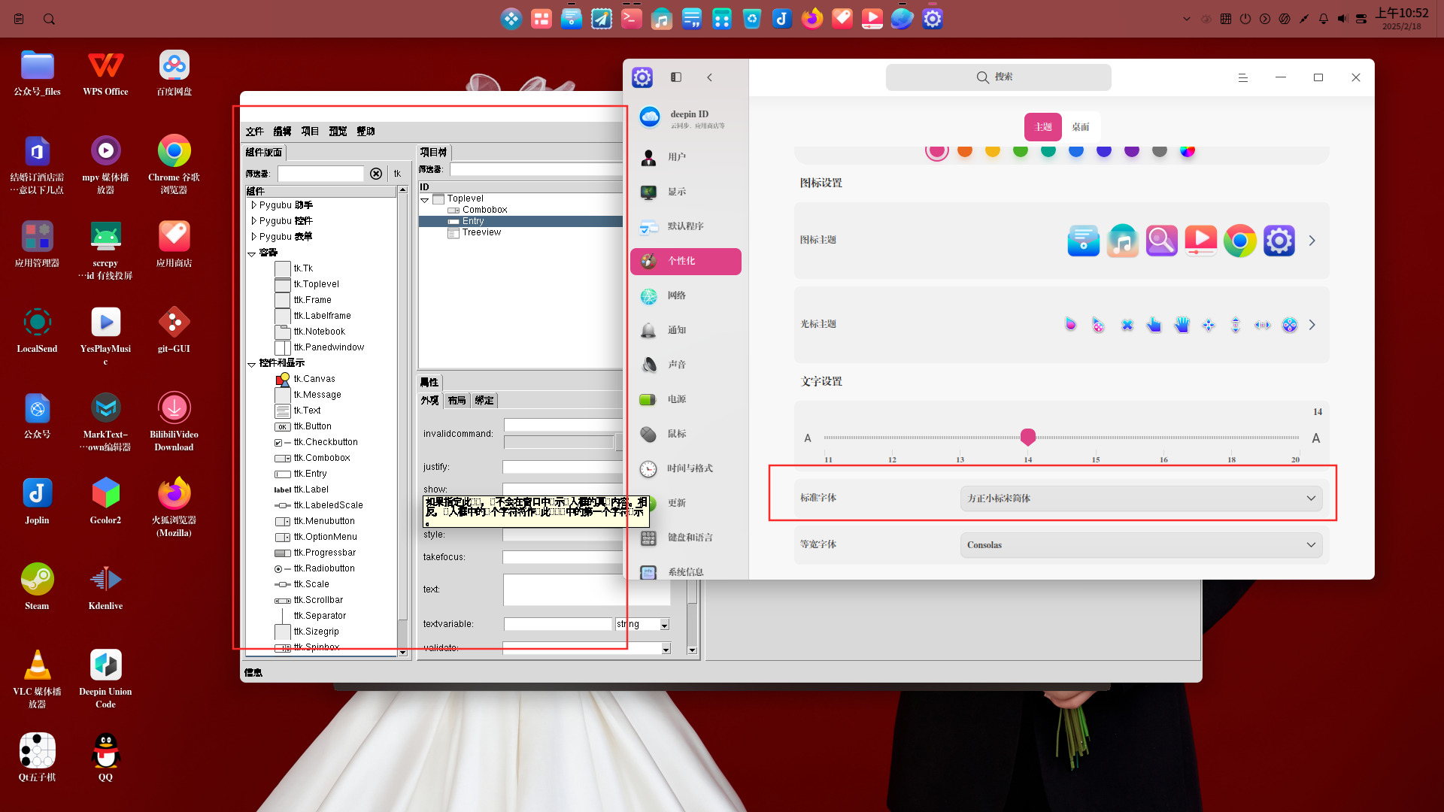Choose ttk.Scrollbar in the widget palette
Viewport: 1444px width, 812px height.
coord(318,600)
